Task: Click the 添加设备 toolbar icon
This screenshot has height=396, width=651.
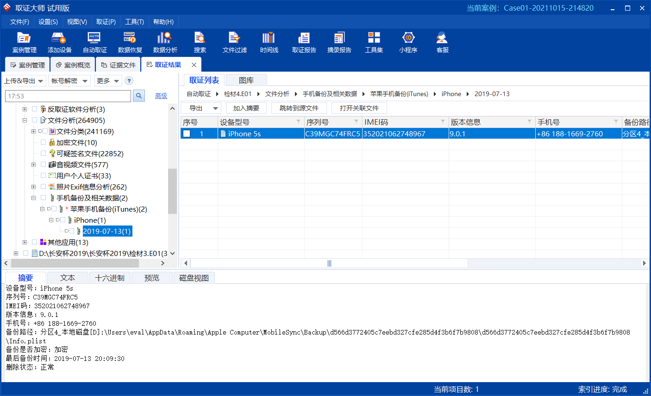Action: (59, 43)
